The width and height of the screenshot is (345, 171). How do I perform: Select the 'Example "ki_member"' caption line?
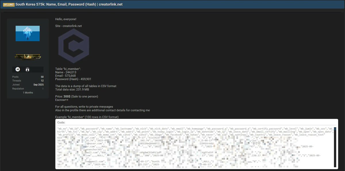coord(87,117)
